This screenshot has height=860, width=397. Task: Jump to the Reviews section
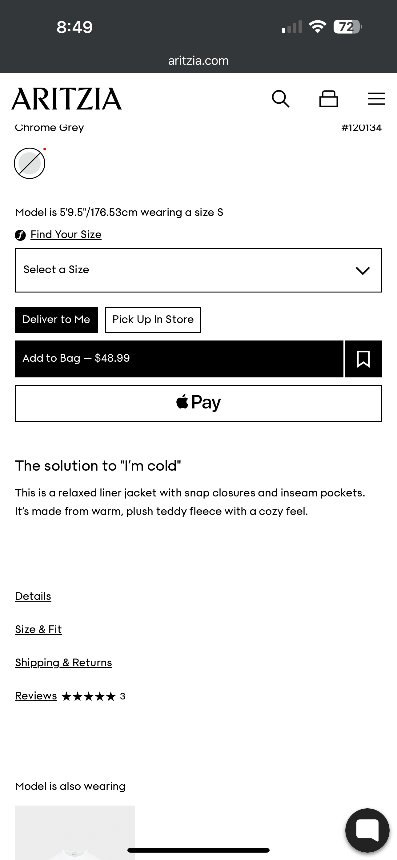click(x=36, y=696)
